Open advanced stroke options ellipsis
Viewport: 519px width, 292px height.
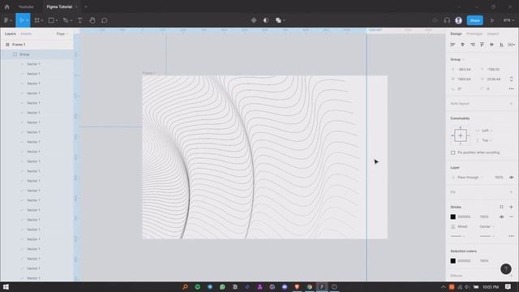coord(511,236)
